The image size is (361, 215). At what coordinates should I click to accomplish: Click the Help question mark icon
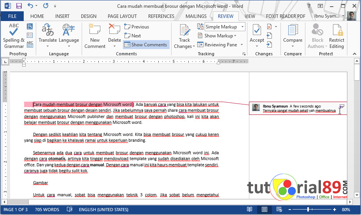pos(309,6)
